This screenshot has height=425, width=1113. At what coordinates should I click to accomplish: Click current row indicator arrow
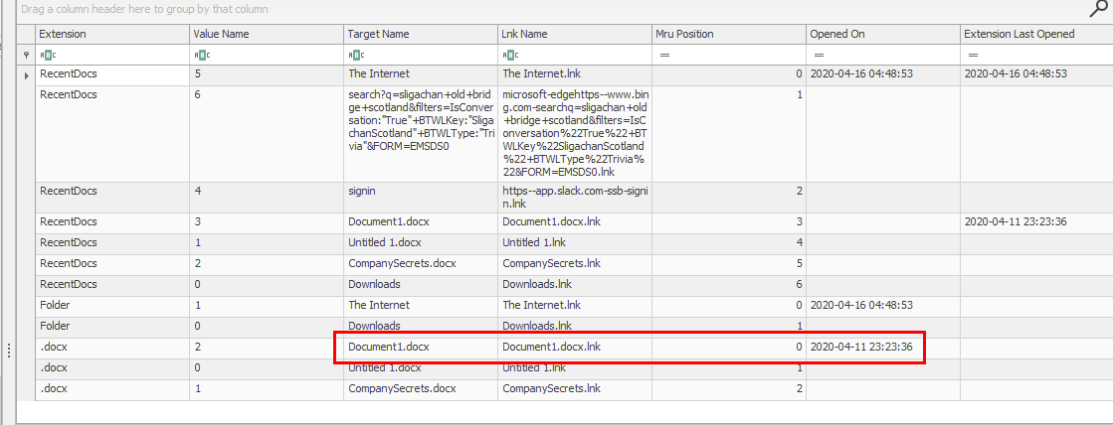click(26, 74)
